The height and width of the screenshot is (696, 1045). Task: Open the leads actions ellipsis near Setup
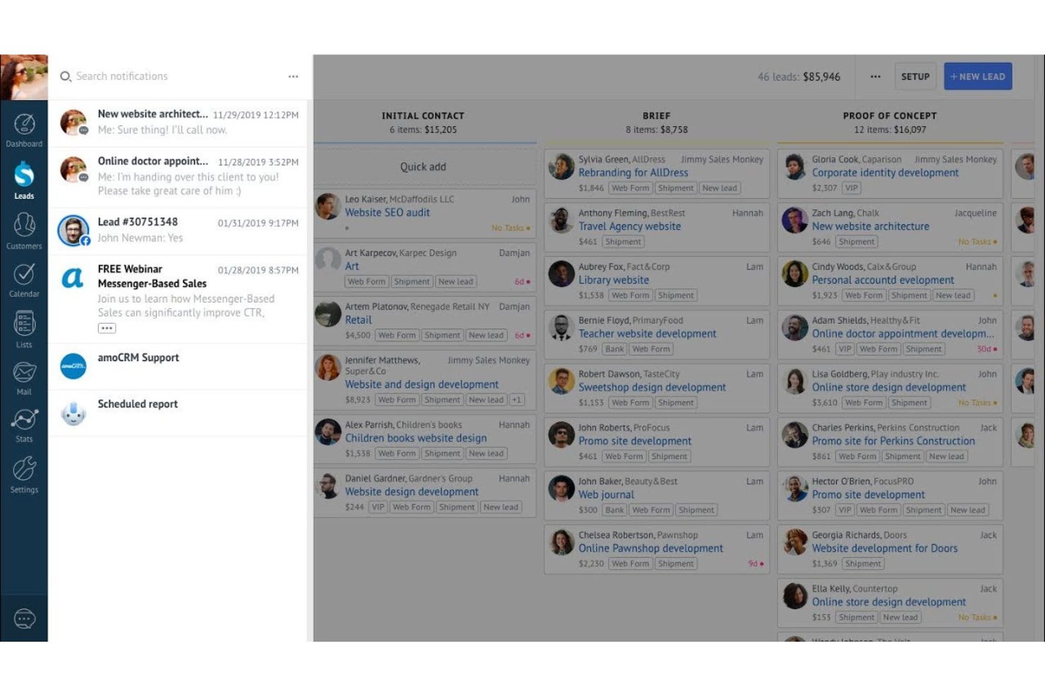[x=876, y=76]
